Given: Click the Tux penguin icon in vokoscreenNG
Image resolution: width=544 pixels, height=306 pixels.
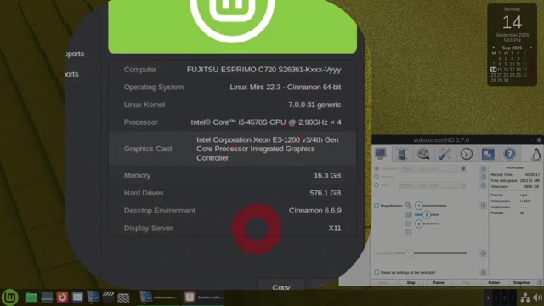Looking at the screenshot, I should click(536, 154).
